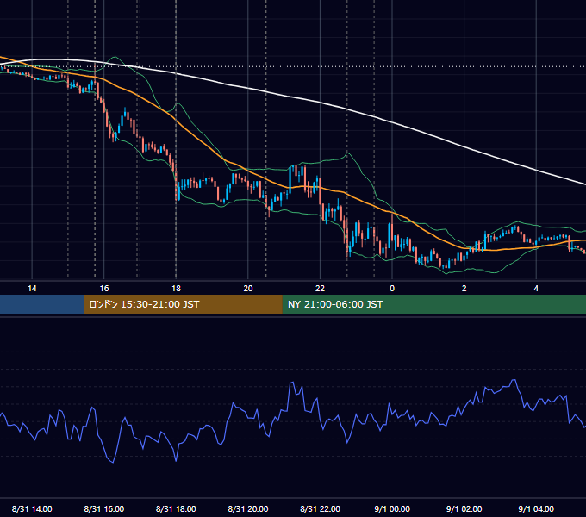Click the 2 hour axis label
Viewport: 586px width, 517px height.
click(x=464, y=289)
